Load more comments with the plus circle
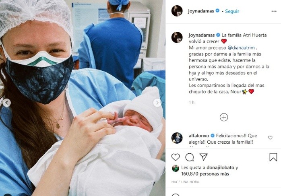Viewport: 281px width, 196px height. point(224,118)
